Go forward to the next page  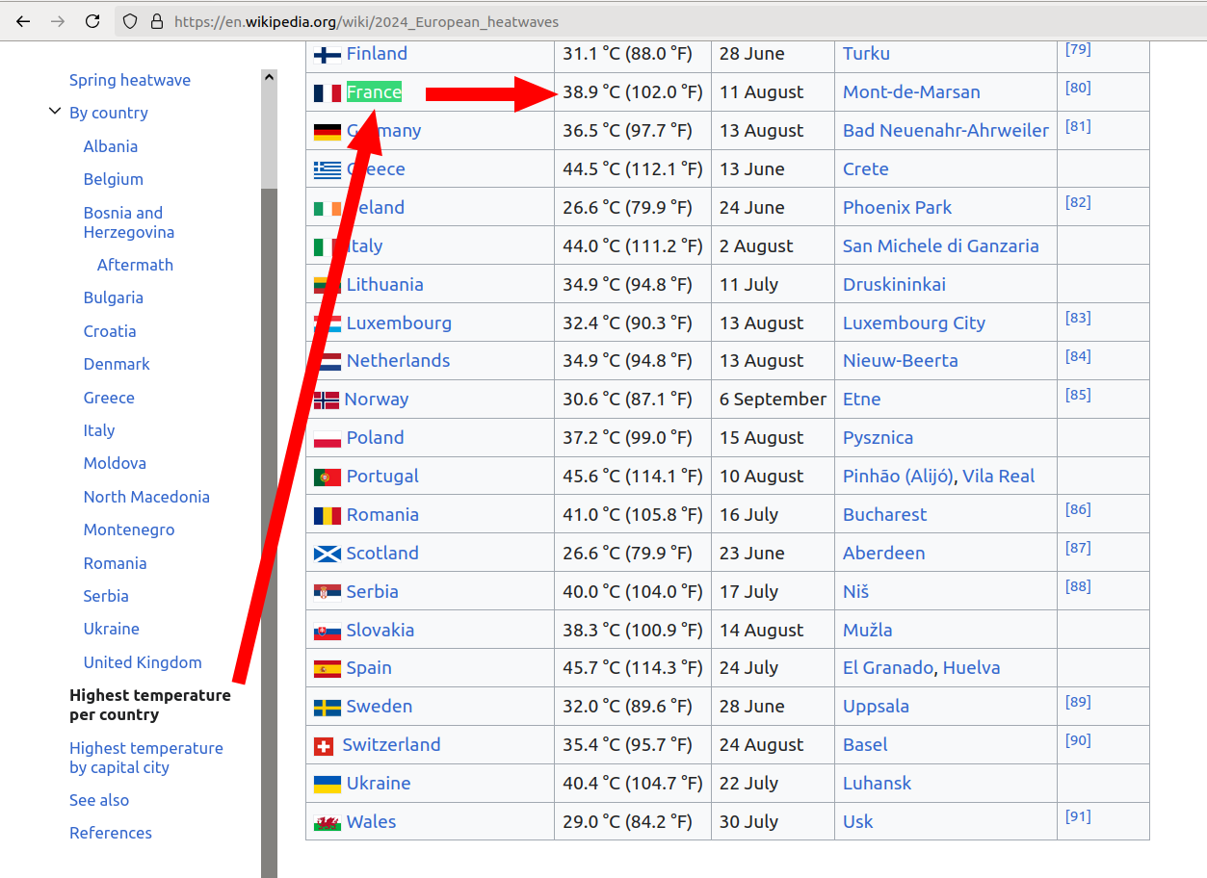click(x=58, y=21)
